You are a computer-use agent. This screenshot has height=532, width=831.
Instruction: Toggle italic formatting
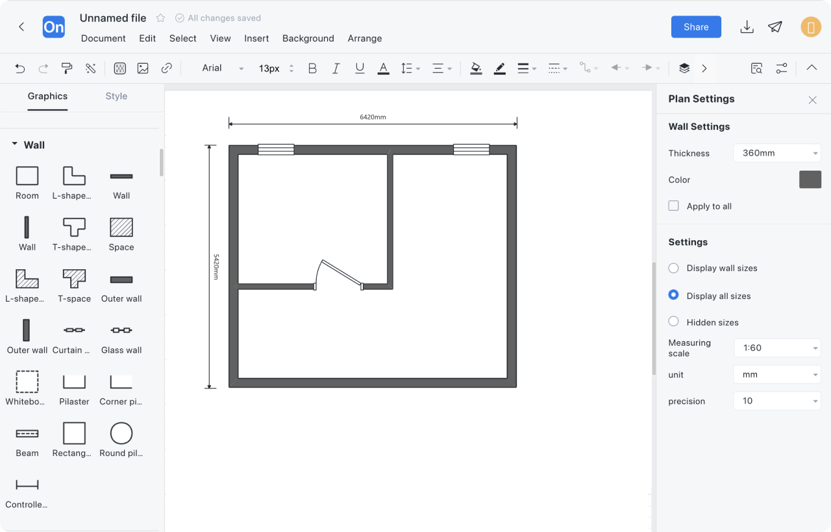pos(336,68)
